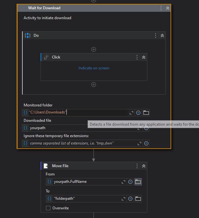199x218 pixels.
Task: Browse for the Monitored folder
Action: click(146, 113)
